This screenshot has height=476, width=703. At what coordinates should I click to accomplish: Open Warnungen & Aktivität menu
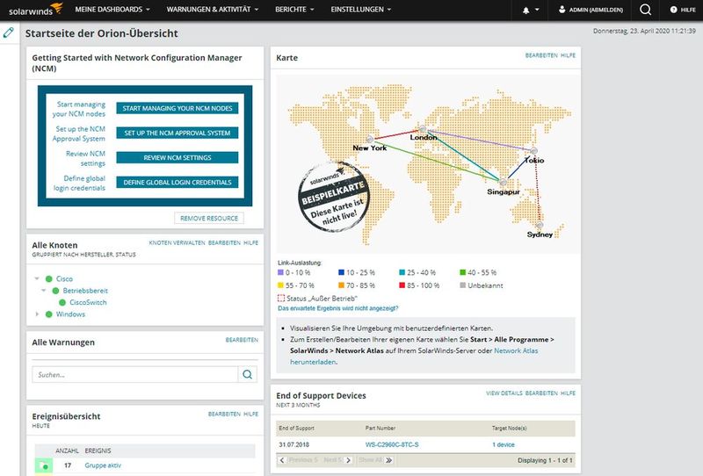pos(213,10)
